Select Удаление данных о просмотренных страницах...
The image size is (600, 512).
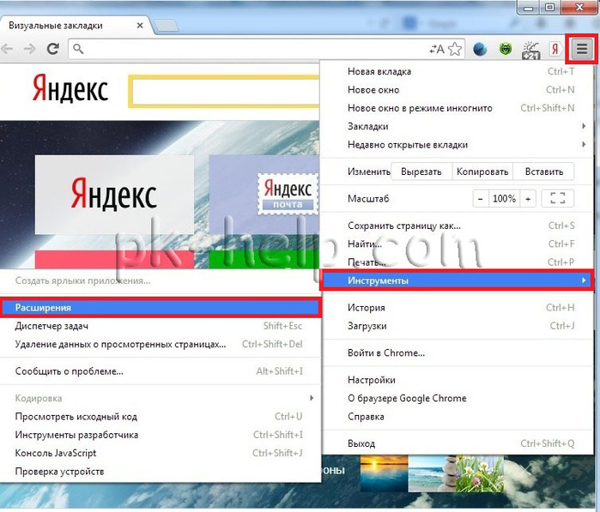160,345
